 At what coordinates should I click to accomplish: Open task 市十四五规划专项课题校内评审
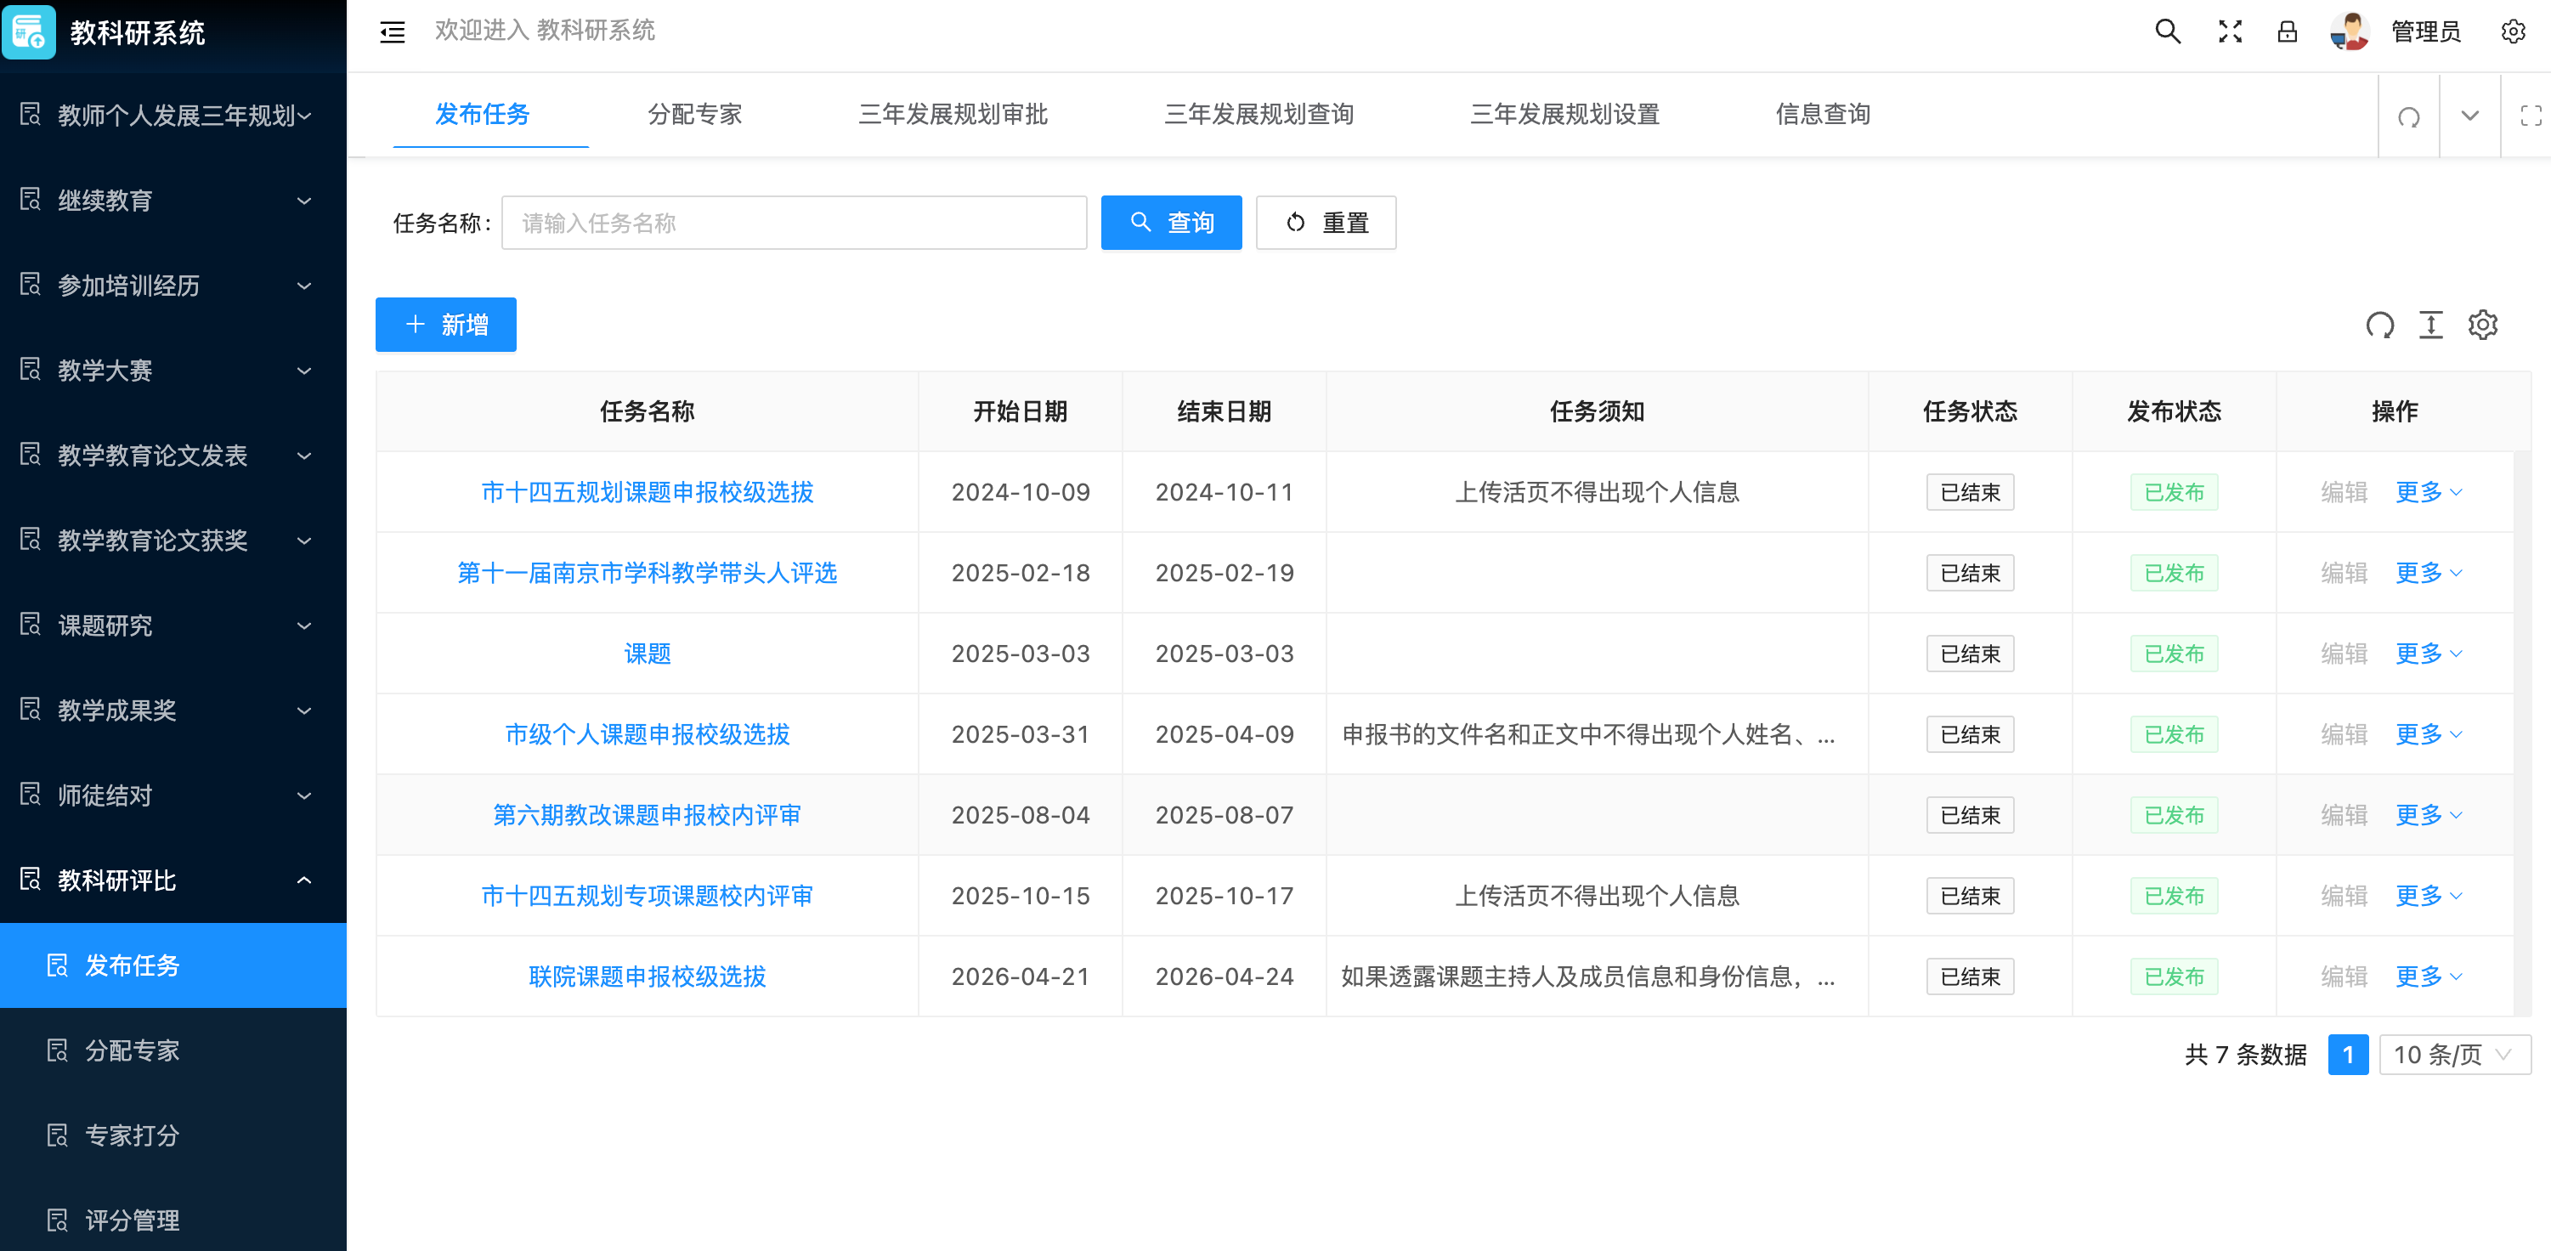[x=647, y=896]
